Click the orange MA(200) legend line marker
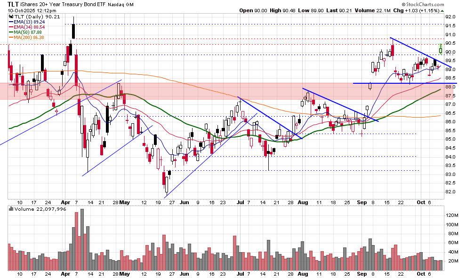This screenshot has height=278, width=466. 10,37
